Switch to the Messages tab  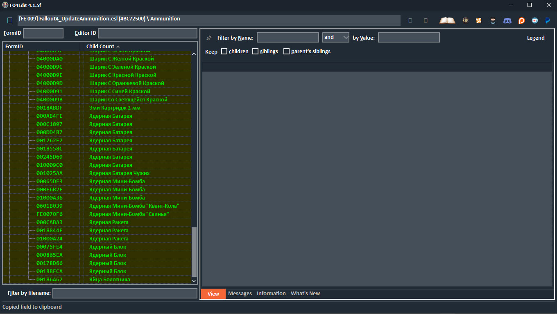tap(240, 294)
